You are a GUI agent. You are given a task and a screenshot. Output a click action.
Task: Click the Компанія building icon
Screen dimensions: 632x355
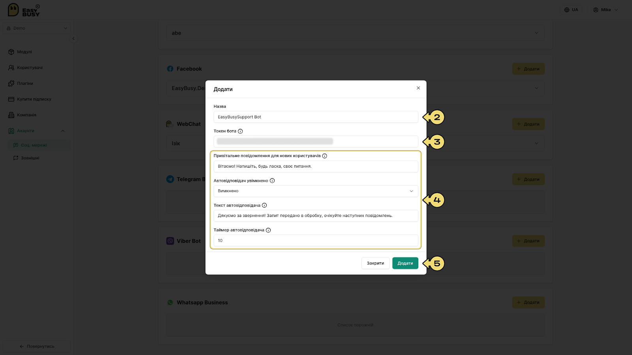11,115
